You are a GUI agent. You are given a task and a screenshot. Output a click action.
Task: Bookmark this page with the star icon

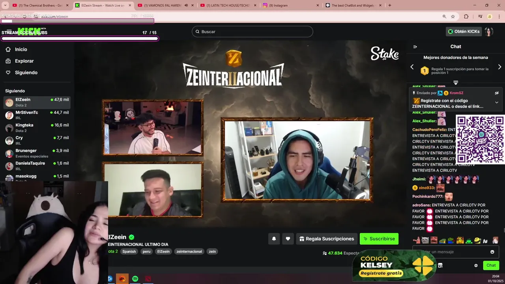tap(453, 17)
